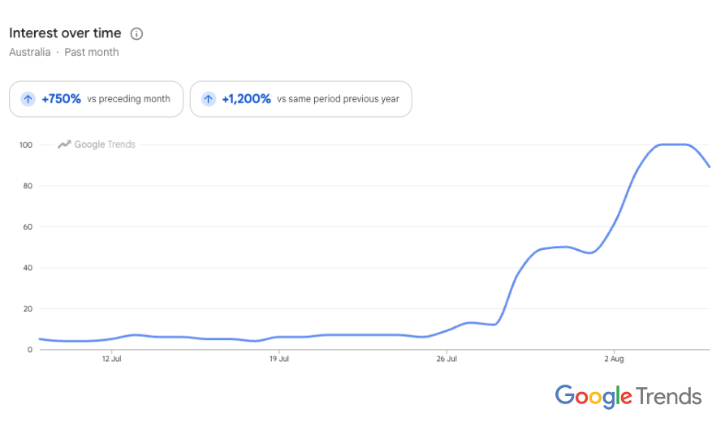
Task: Click the Google Trends trendline watermark icon
Action: (64, 144)
